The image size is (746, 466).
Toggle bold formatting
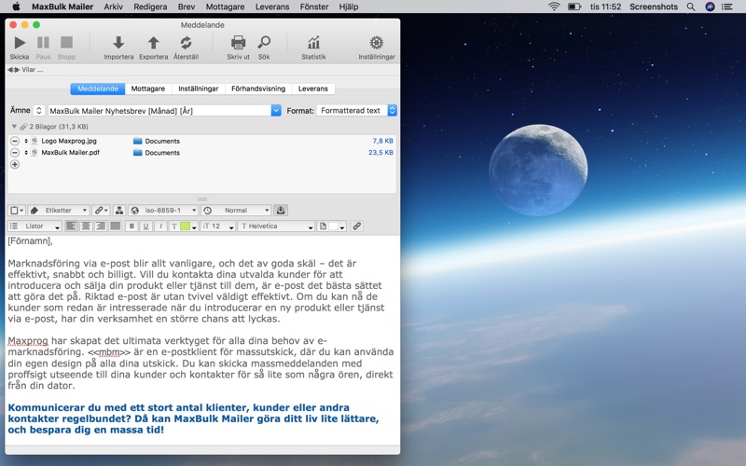tap(131, 226)
